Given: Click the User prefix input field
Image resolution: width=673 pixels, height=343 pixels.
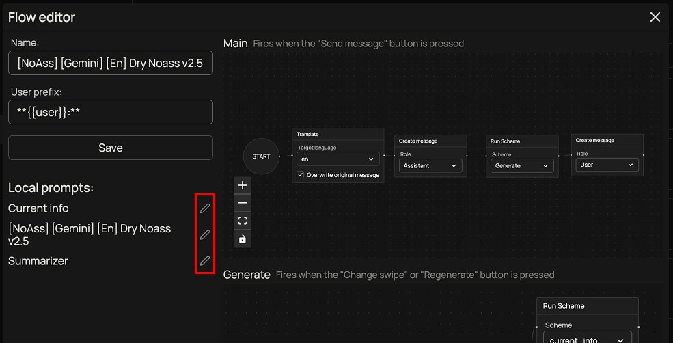Looking at the screenshot, I should point(111,112).
